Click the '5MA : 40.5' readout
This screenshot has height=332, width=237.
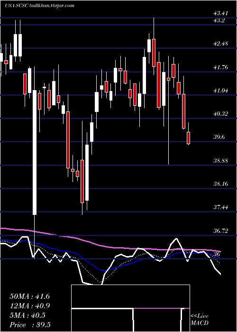[x=27, y=315]
